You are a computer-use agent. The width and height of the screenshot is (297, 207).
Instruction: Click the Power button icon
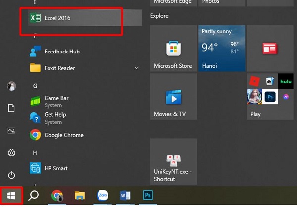pyautogui.click(x=11, y=175)
